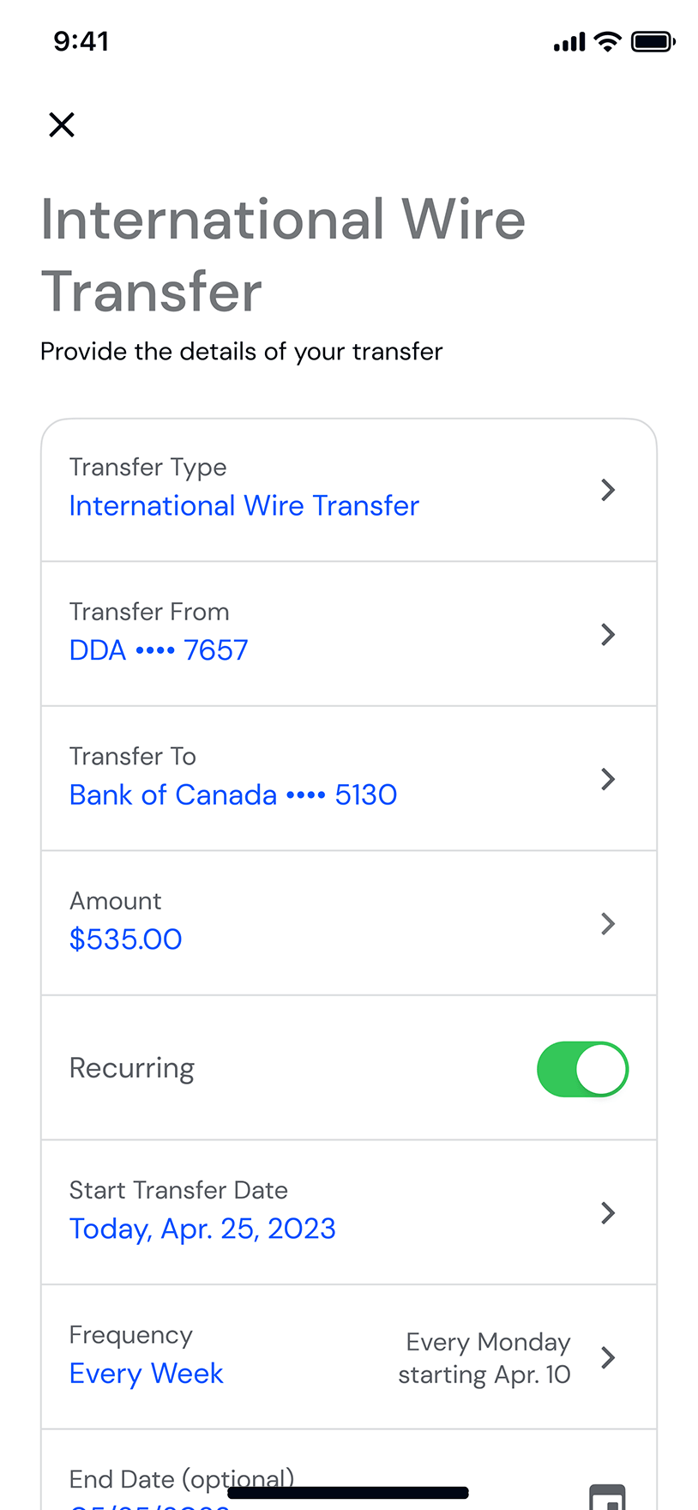
Task: Expand the Transfer To recipient chevron
Action: (x=608, y=779)
